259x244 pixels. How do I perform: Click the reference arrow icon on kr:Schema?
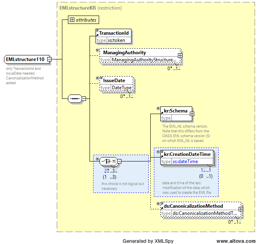[x=162, y=113]
